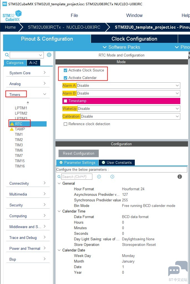The width and height of the screenshot is (190, 284).
Task: Open the Calibration dropdown
Action: 130,116
